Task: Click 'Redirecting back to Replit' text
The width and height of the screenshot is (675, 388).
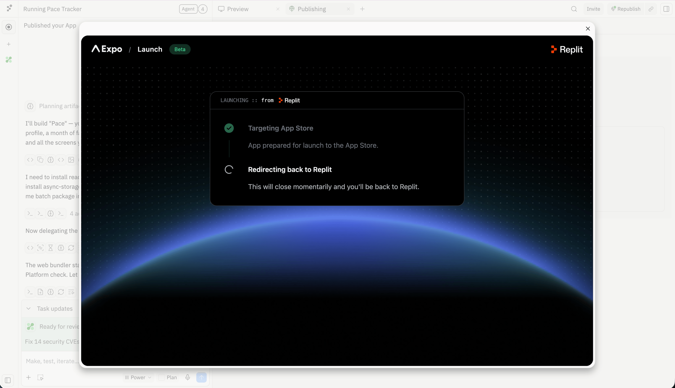Action: tap(290, 169)
